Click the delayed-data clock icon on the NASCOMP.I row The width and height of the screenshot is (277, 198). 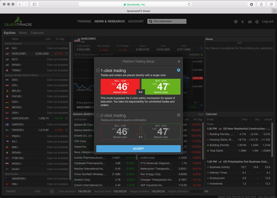click(66, 53)
